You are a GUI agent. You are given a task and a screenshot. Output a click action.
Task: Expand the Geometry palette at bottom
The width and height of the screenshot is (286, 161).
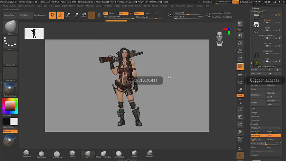click(256, 160)
